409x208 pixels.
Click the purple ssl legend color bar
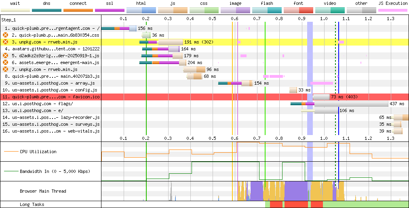tap(110, 10)
